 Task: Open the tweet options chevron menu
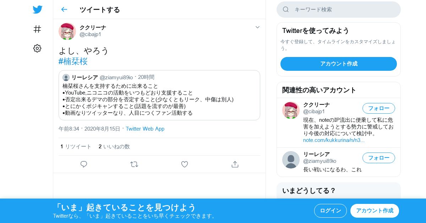pyautogui.click(x=257, y=27)
